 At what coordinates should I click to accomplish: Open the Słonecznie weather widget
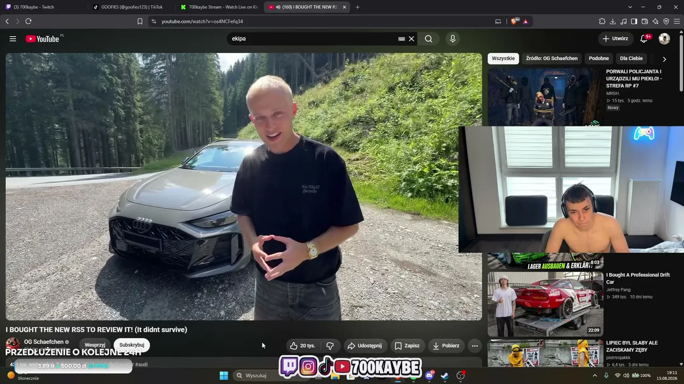pos(22,375)
